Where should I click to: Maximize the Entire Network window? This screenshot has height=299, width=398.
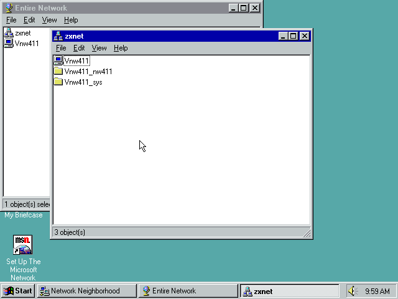tap(243, 8)
